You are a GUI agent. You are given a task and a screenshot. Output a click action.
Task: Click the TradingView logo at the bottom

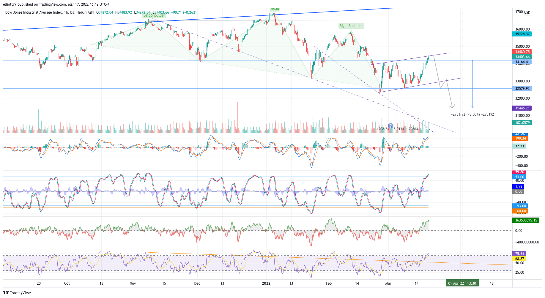(17, 293)
